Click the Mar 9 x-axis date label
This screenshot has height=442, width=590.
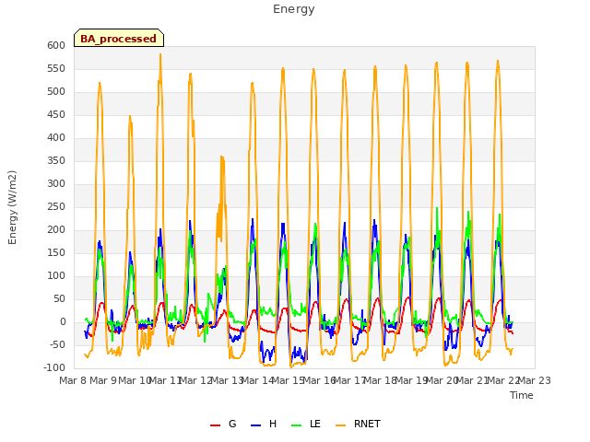coord(103,380)
